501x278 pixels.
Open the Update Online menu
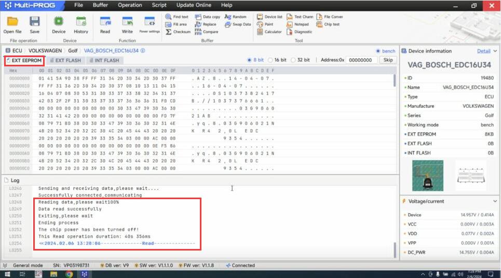194,5
